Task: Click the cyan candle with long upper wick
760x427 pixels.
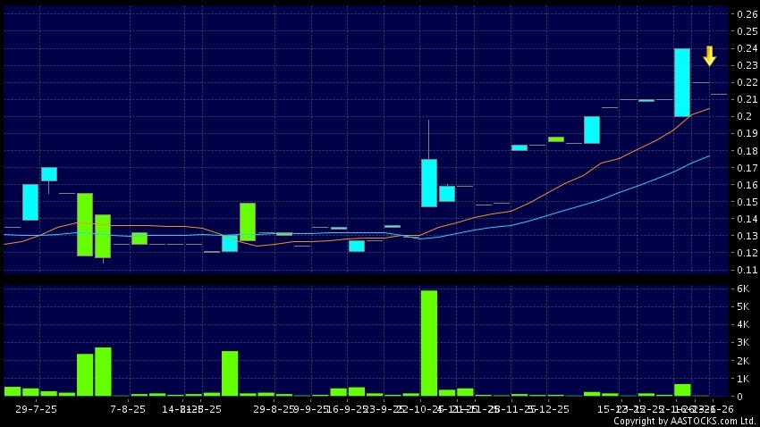Action: [x=429, y=182]
